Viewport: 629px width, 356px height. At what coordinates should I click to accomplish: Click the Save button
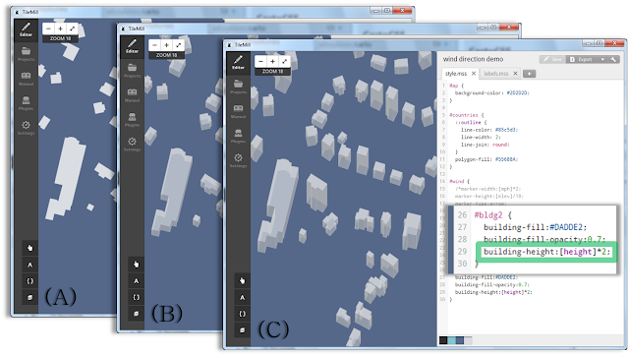coord(552,59)
